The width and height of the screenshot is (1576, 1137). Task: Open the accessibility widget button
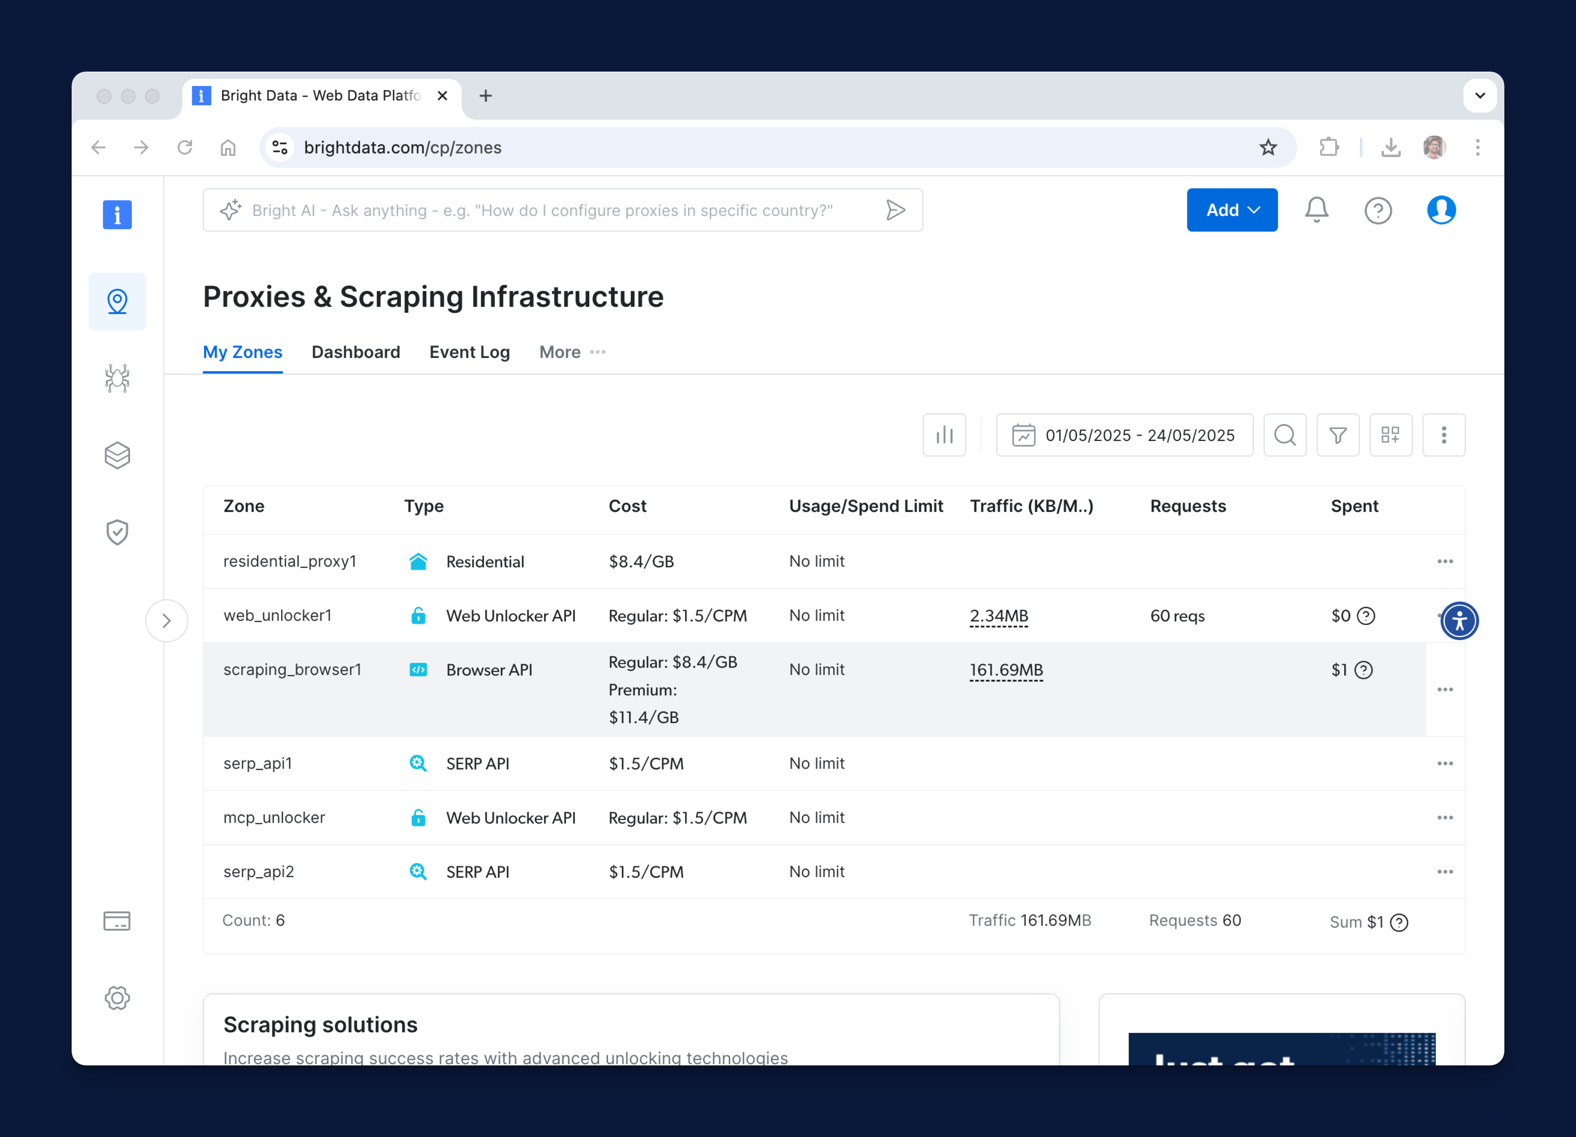(x=1459, y=621)
